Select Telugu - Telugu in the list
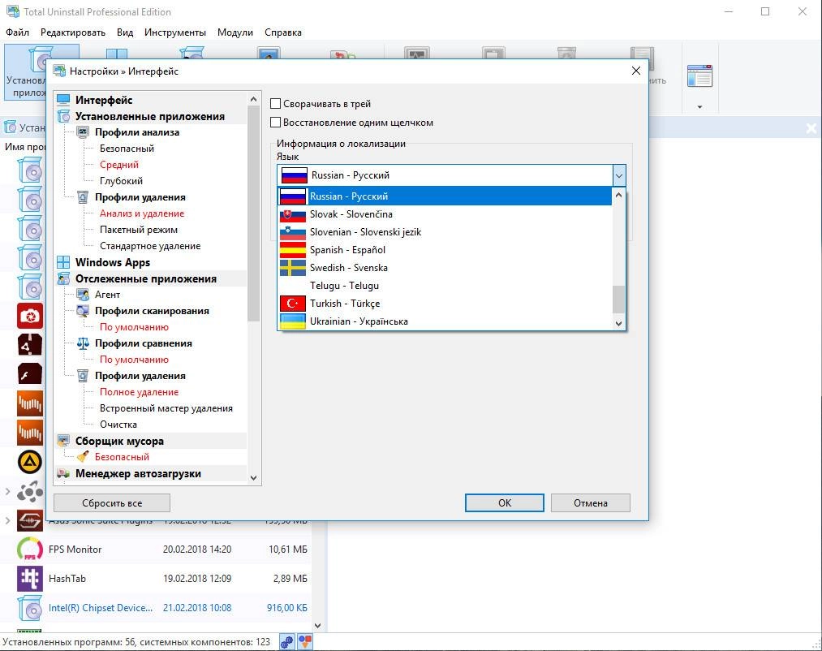Viewport: 822px width, 651px height. tap(445, 286)
